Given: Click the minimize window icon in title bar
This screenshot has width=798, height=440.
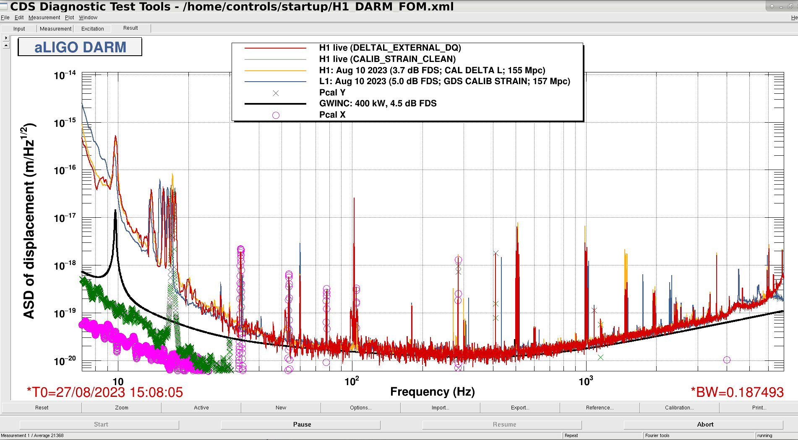Looking at the screenshot, I should 781,7.
